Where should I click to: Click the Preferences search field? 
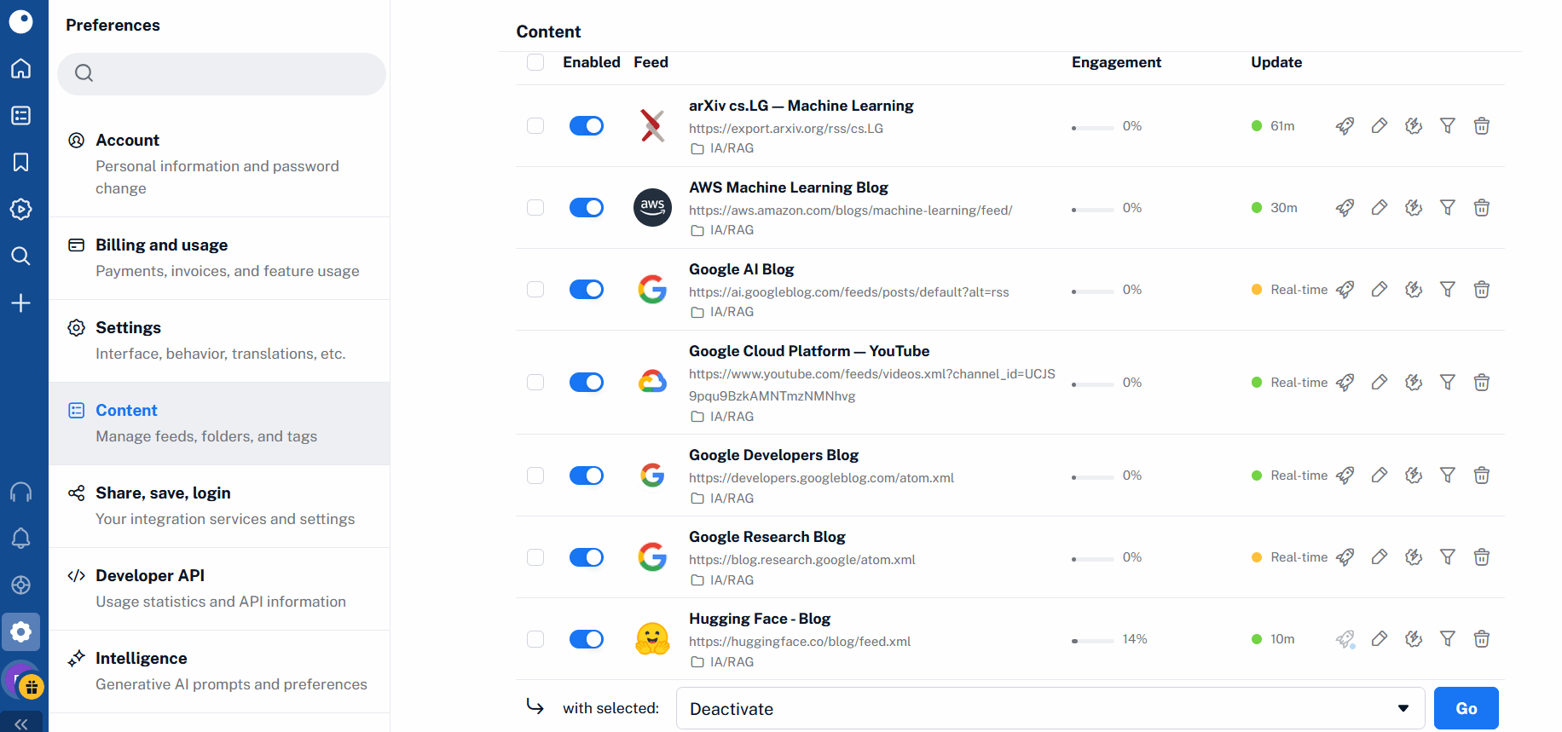click(222, 73)
